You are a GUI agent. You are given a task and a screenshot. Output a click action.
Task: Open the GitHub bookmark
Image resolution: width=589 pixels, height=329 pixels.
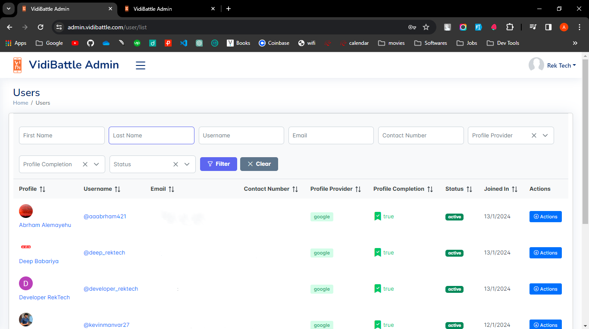pos(91,43)
